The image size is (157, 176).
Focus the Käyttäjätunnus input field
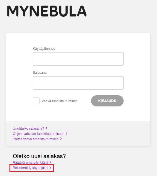78,59
